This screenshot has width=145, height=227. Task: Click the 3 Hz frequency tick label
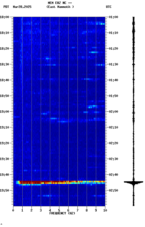point(41,210)
